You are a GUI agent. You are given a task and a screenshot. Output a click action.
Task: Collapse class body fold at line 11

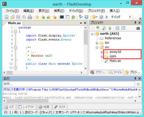(15, 68)
